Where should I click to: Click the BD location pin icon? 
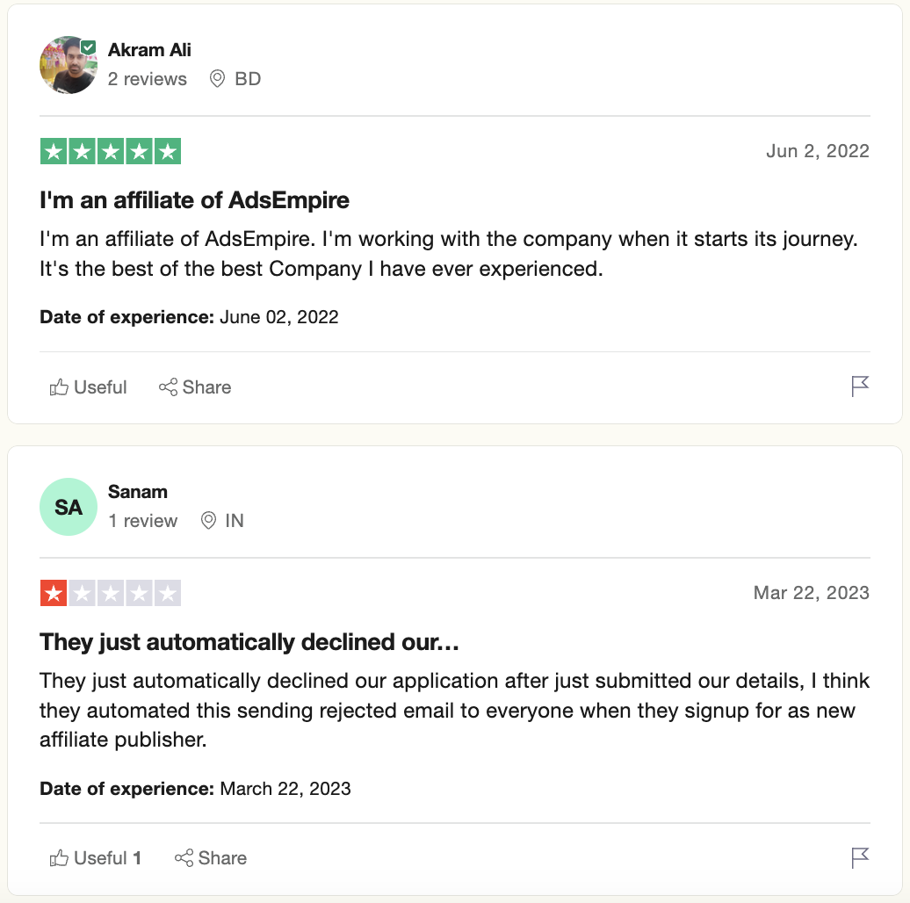click(218, 79)
